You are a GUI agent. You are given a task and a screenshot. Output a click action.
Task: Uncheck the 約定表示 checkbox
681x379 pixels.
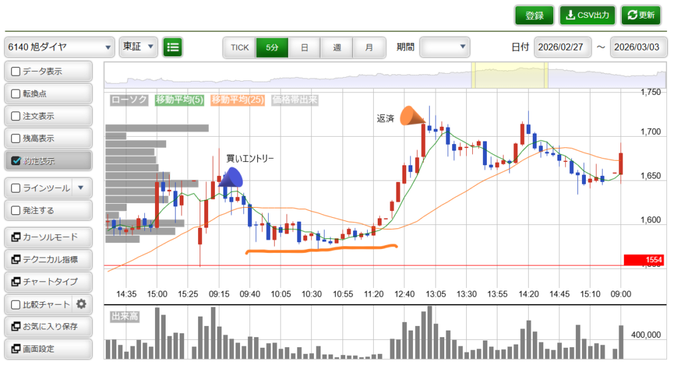[16, 161]
